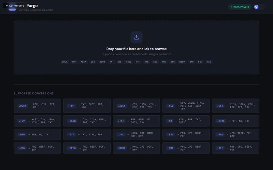Screen dimensions: 273x170
Task: Select the .JPEG conversion card
Action: [x=87, y=148]
